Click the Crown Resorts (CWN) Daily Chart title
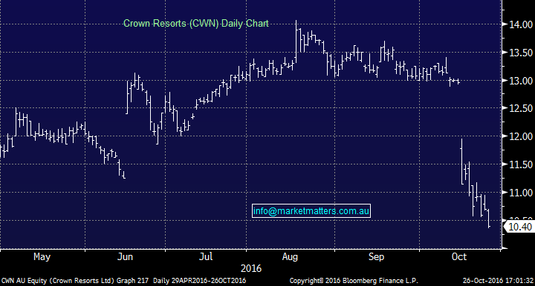 (x=196, y=24)
